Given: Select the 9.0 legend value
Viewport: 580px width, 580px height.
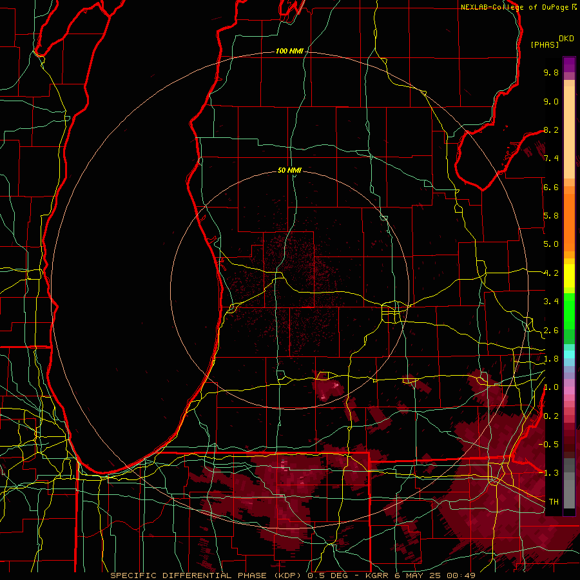Looking at the screenshot, I should [x=551, y=101].
